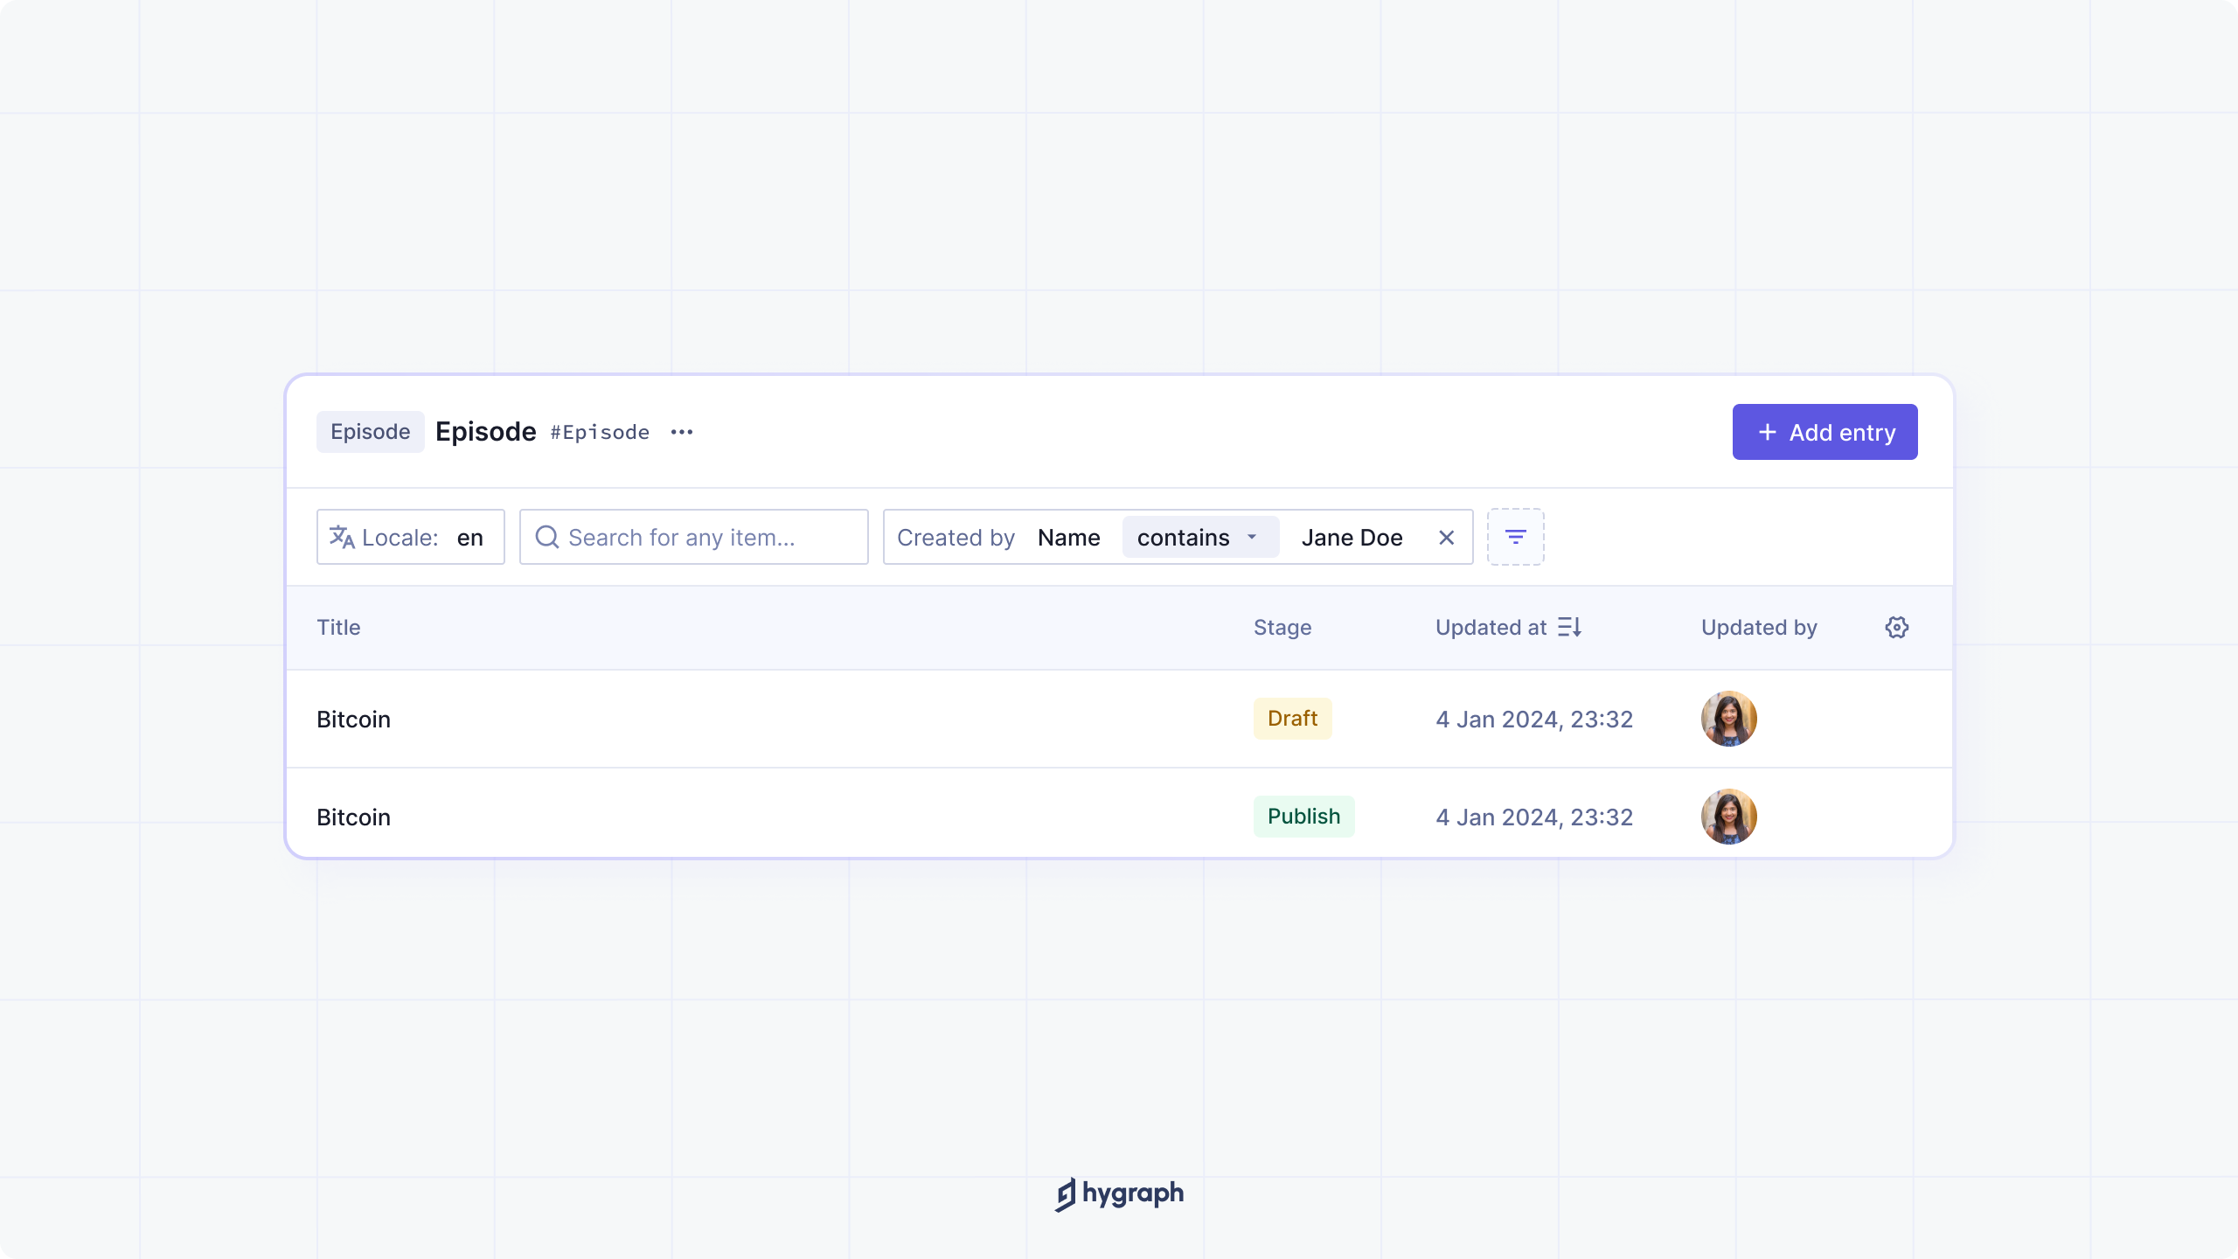Click the three-dots more options icon
Screen dimensions: 2238x1259
[x=682, y=432]
